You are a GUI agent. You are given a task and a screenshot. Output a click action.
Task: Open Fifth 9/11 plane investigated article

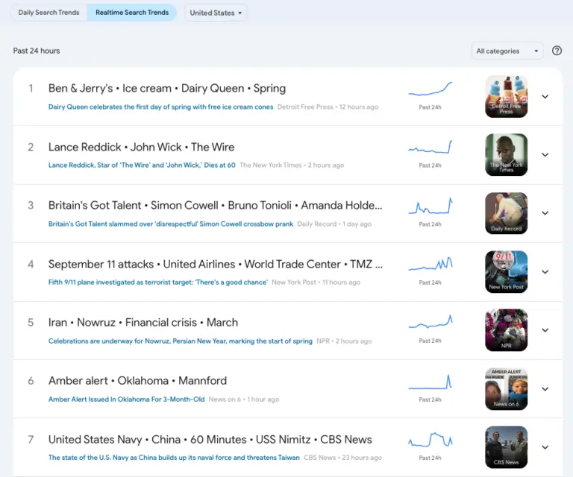pyautogui.click(x=158, y=282)
